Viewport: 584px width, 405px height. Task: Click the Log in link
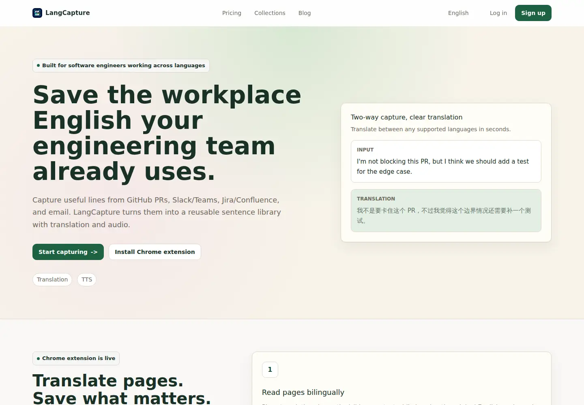click(498, 13)
